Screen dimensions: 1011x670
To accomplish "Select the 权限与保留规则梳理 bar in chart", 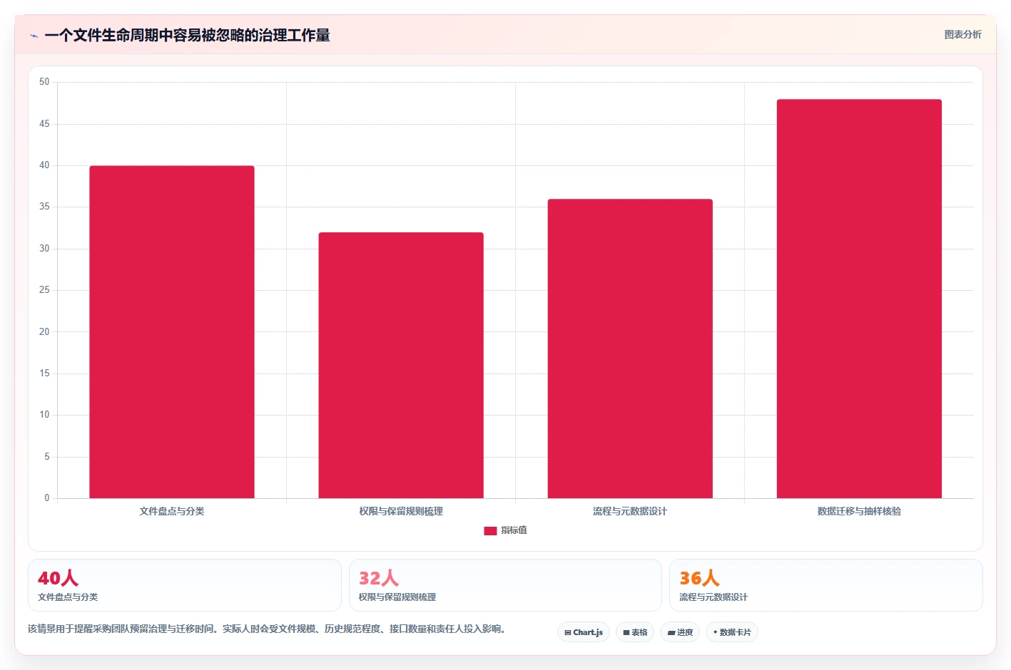I will tap(401, 365).
